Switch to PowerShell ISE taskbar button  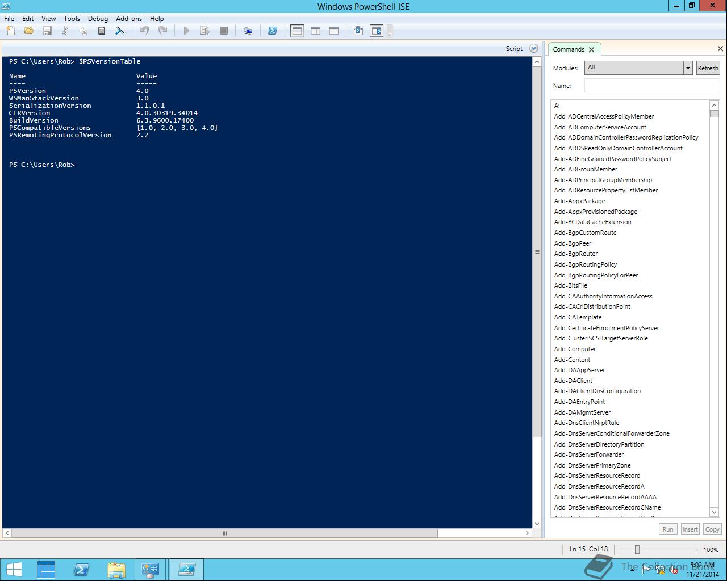tap(187, 569)
